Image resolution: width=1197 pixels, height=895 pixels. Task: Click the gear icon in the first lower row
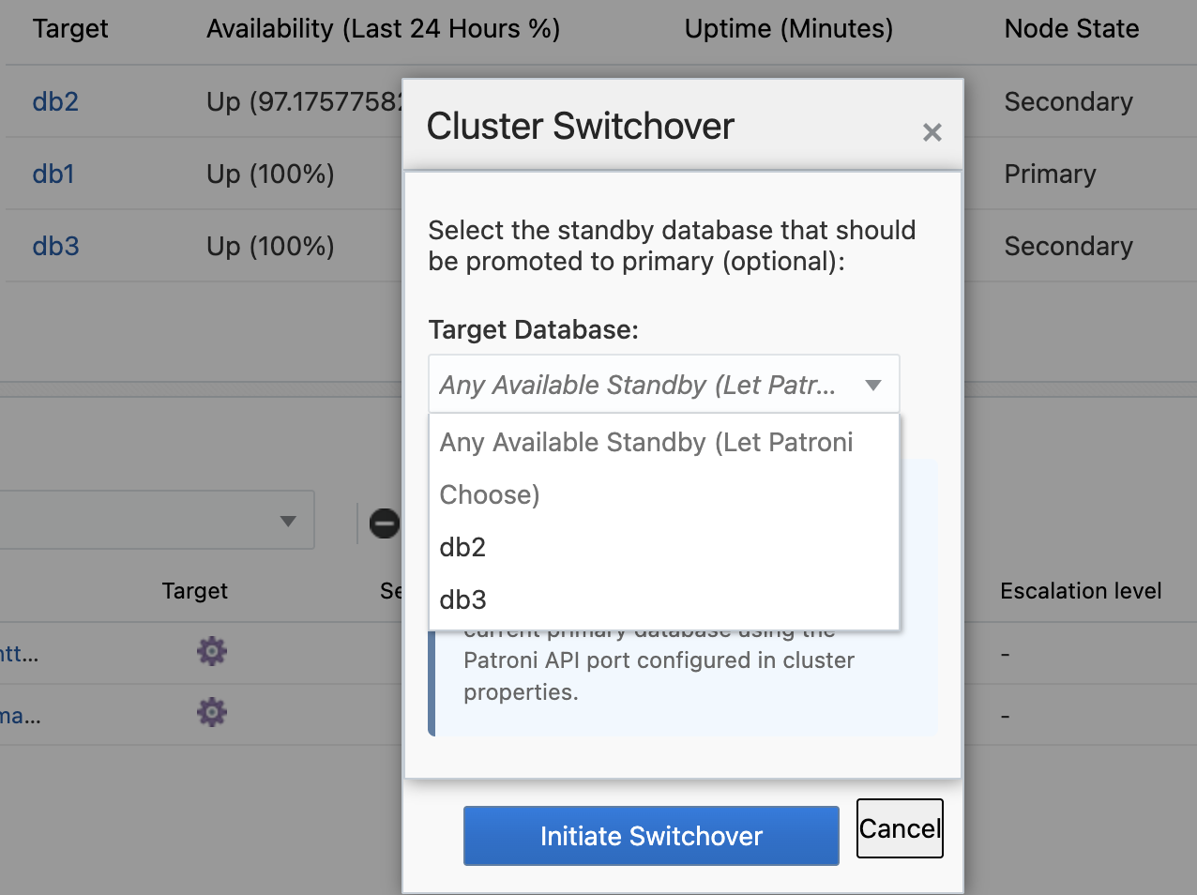[x=212, y=651]
